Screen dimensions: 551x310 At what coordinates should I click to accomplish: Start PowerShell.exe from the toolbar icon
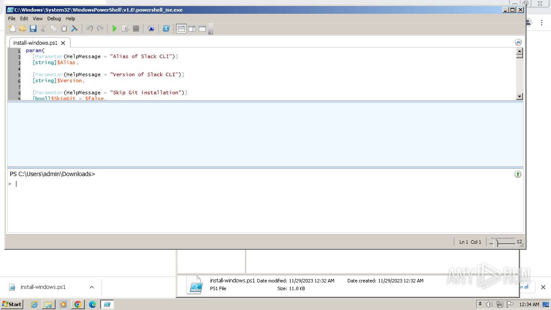166,29
